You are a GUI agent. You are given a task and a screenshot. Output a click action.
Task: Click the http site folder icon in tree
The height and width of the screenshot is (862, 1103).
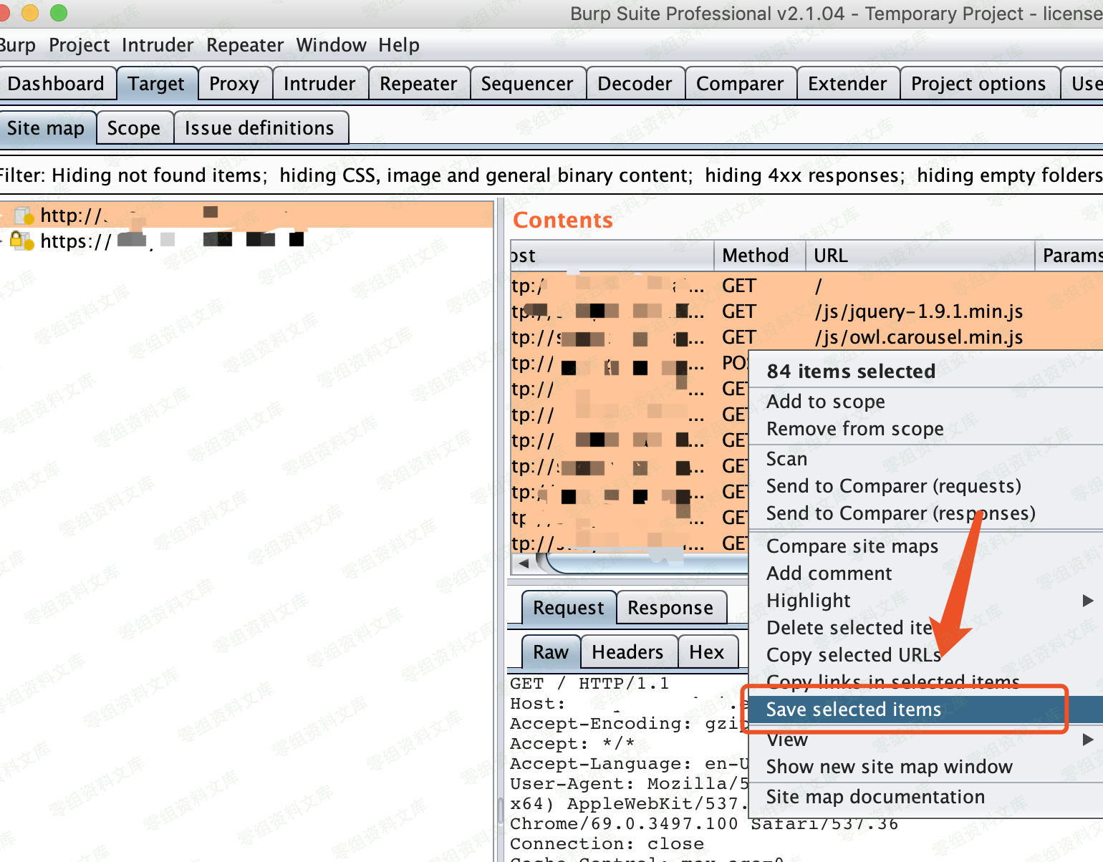click(23, 215)
